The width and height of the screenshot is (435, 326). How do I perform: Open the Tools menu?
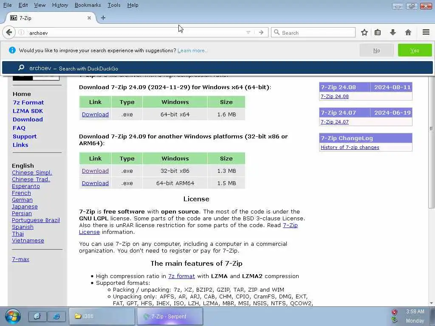click(114, 5)
